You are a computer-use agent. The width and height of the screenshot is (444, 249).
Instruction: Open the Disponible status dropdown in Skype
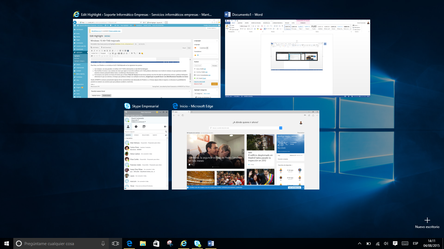(135, 120)
